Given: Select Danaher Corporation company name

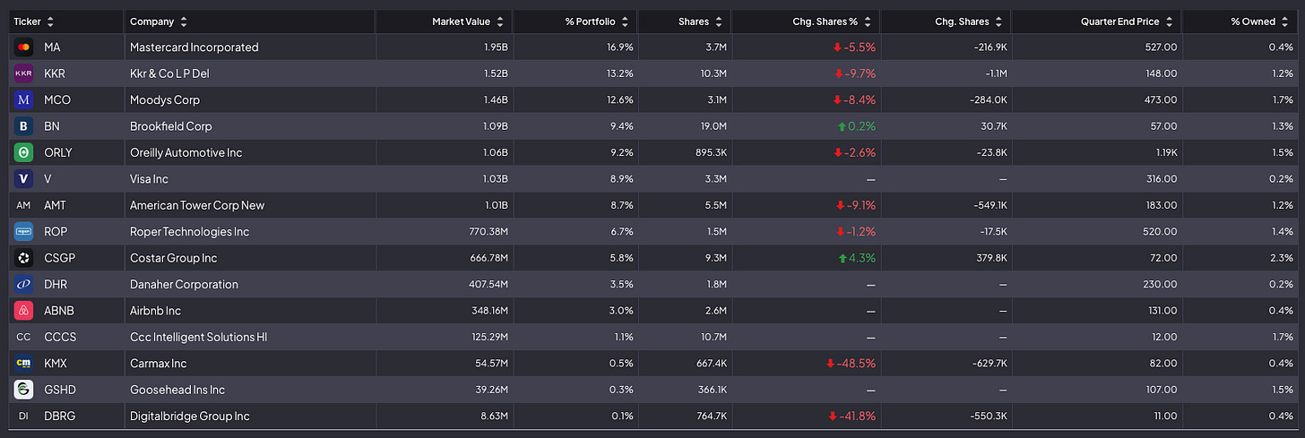Looking at the screenshot, I should [x=184, y=285].
